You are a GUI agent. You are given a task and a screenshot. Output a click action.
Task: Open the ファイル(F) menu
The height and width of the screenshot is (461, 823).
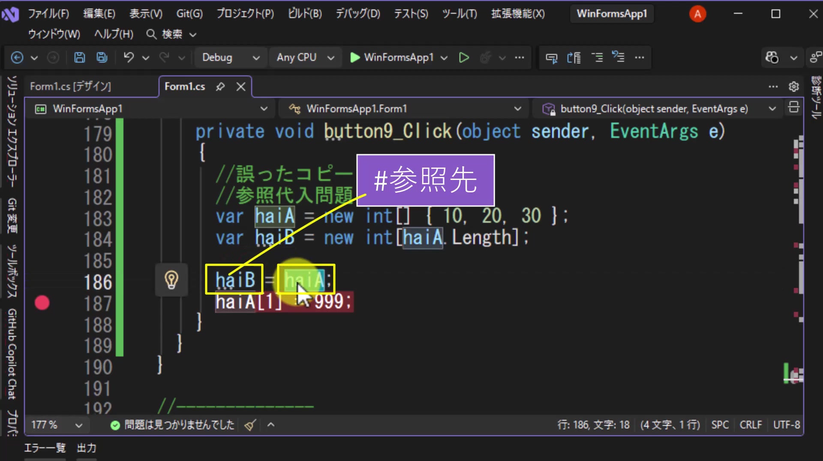click(x=48, y=14)
